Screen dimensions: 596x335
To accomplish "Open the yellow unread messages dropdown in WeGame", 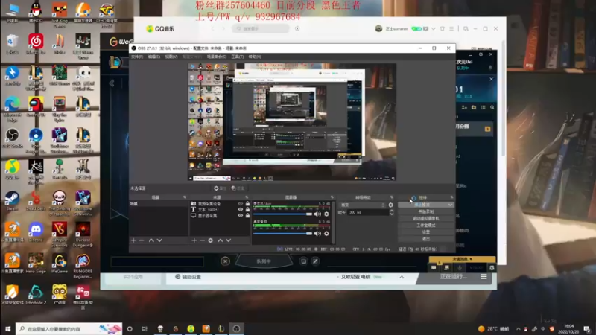I will tap(462, 259).
